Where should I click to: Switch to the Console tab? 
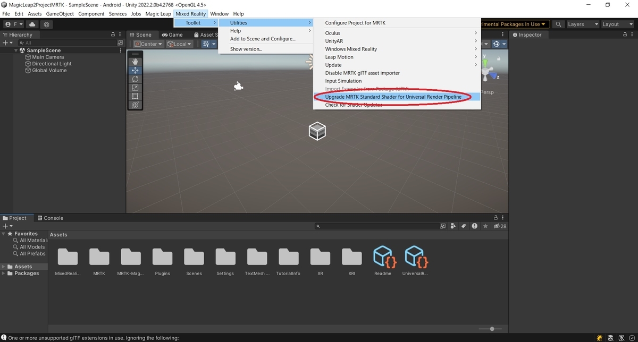pos(49,218)
